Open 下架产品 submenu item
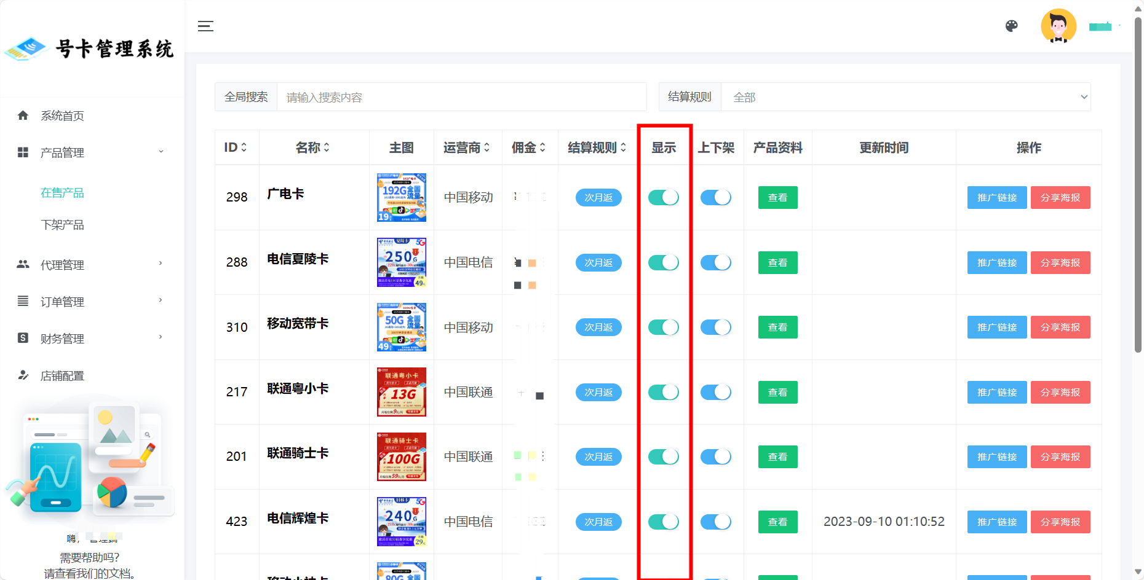This screenshot has width=1144, height=580. tap(62, 225)
